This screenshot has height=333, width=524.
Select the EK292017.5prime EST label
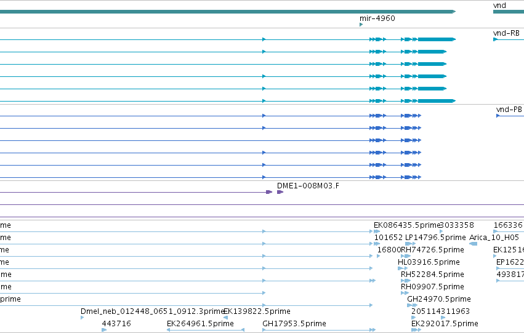coord(445,324)
